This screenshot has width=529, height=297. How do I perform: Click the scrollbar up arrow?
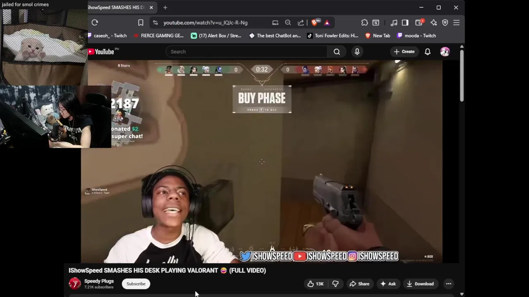[462, 46]
